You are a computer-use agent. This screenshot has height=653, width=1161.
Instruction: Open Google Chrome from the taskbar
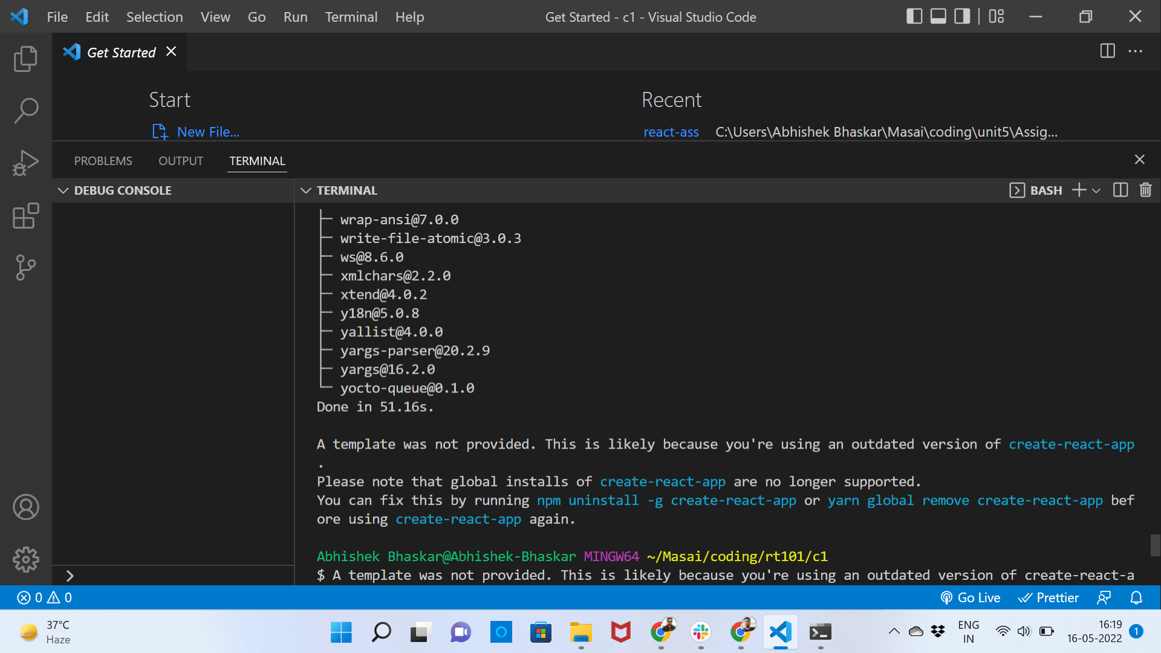(663, 632)
